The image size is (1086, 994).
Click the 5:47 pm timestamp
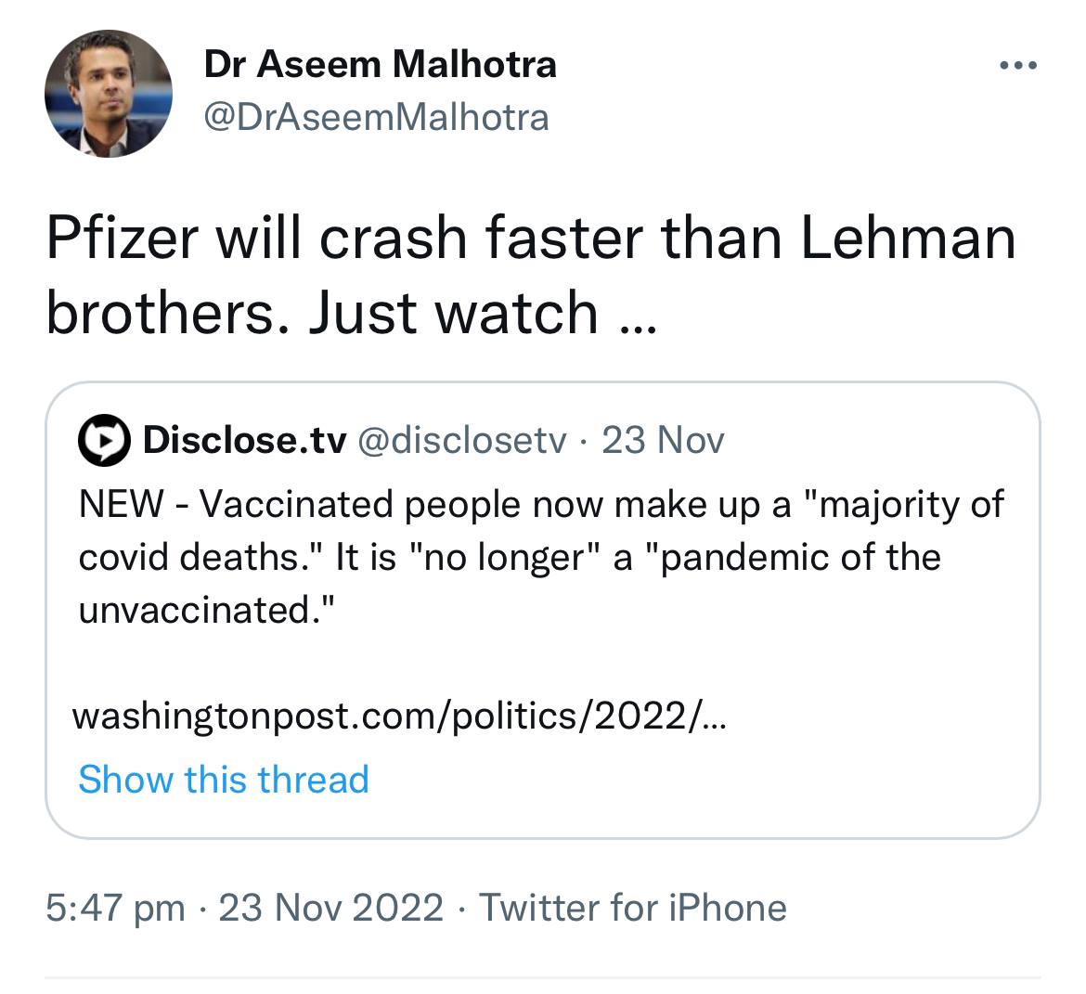(x=116, y=908)
